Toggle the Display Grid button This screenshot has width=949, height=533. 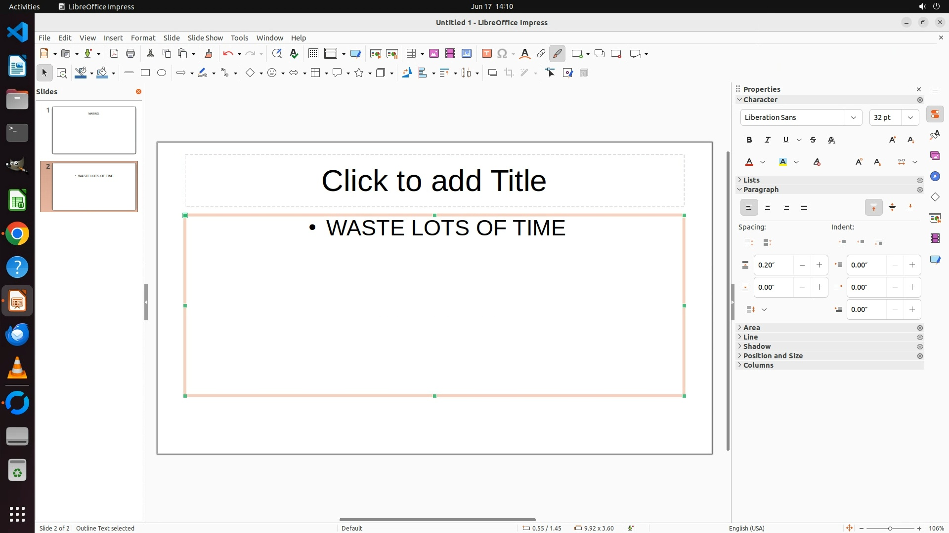coord(313,54)
